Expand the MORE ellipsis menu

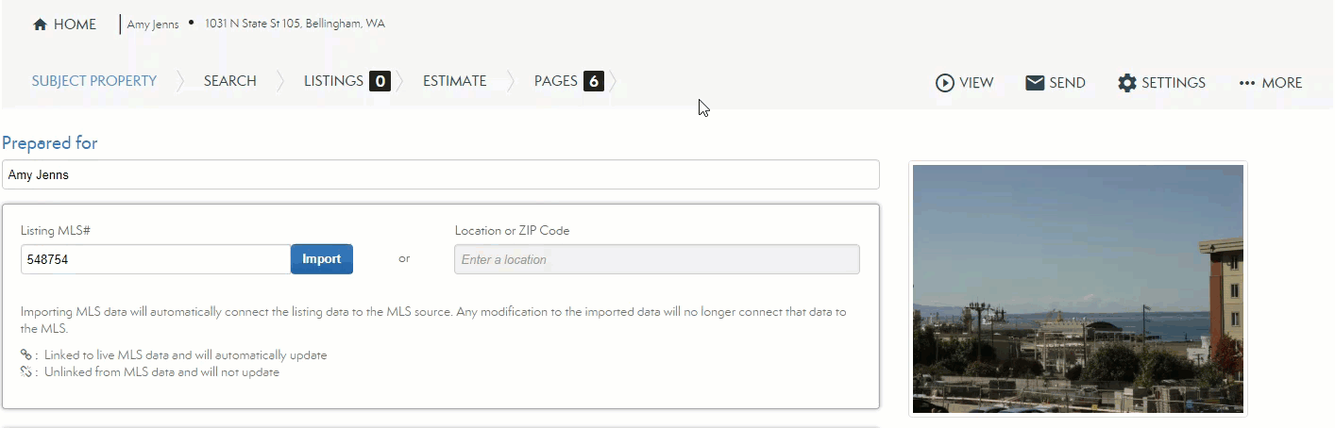click(x=1247, y=83)
